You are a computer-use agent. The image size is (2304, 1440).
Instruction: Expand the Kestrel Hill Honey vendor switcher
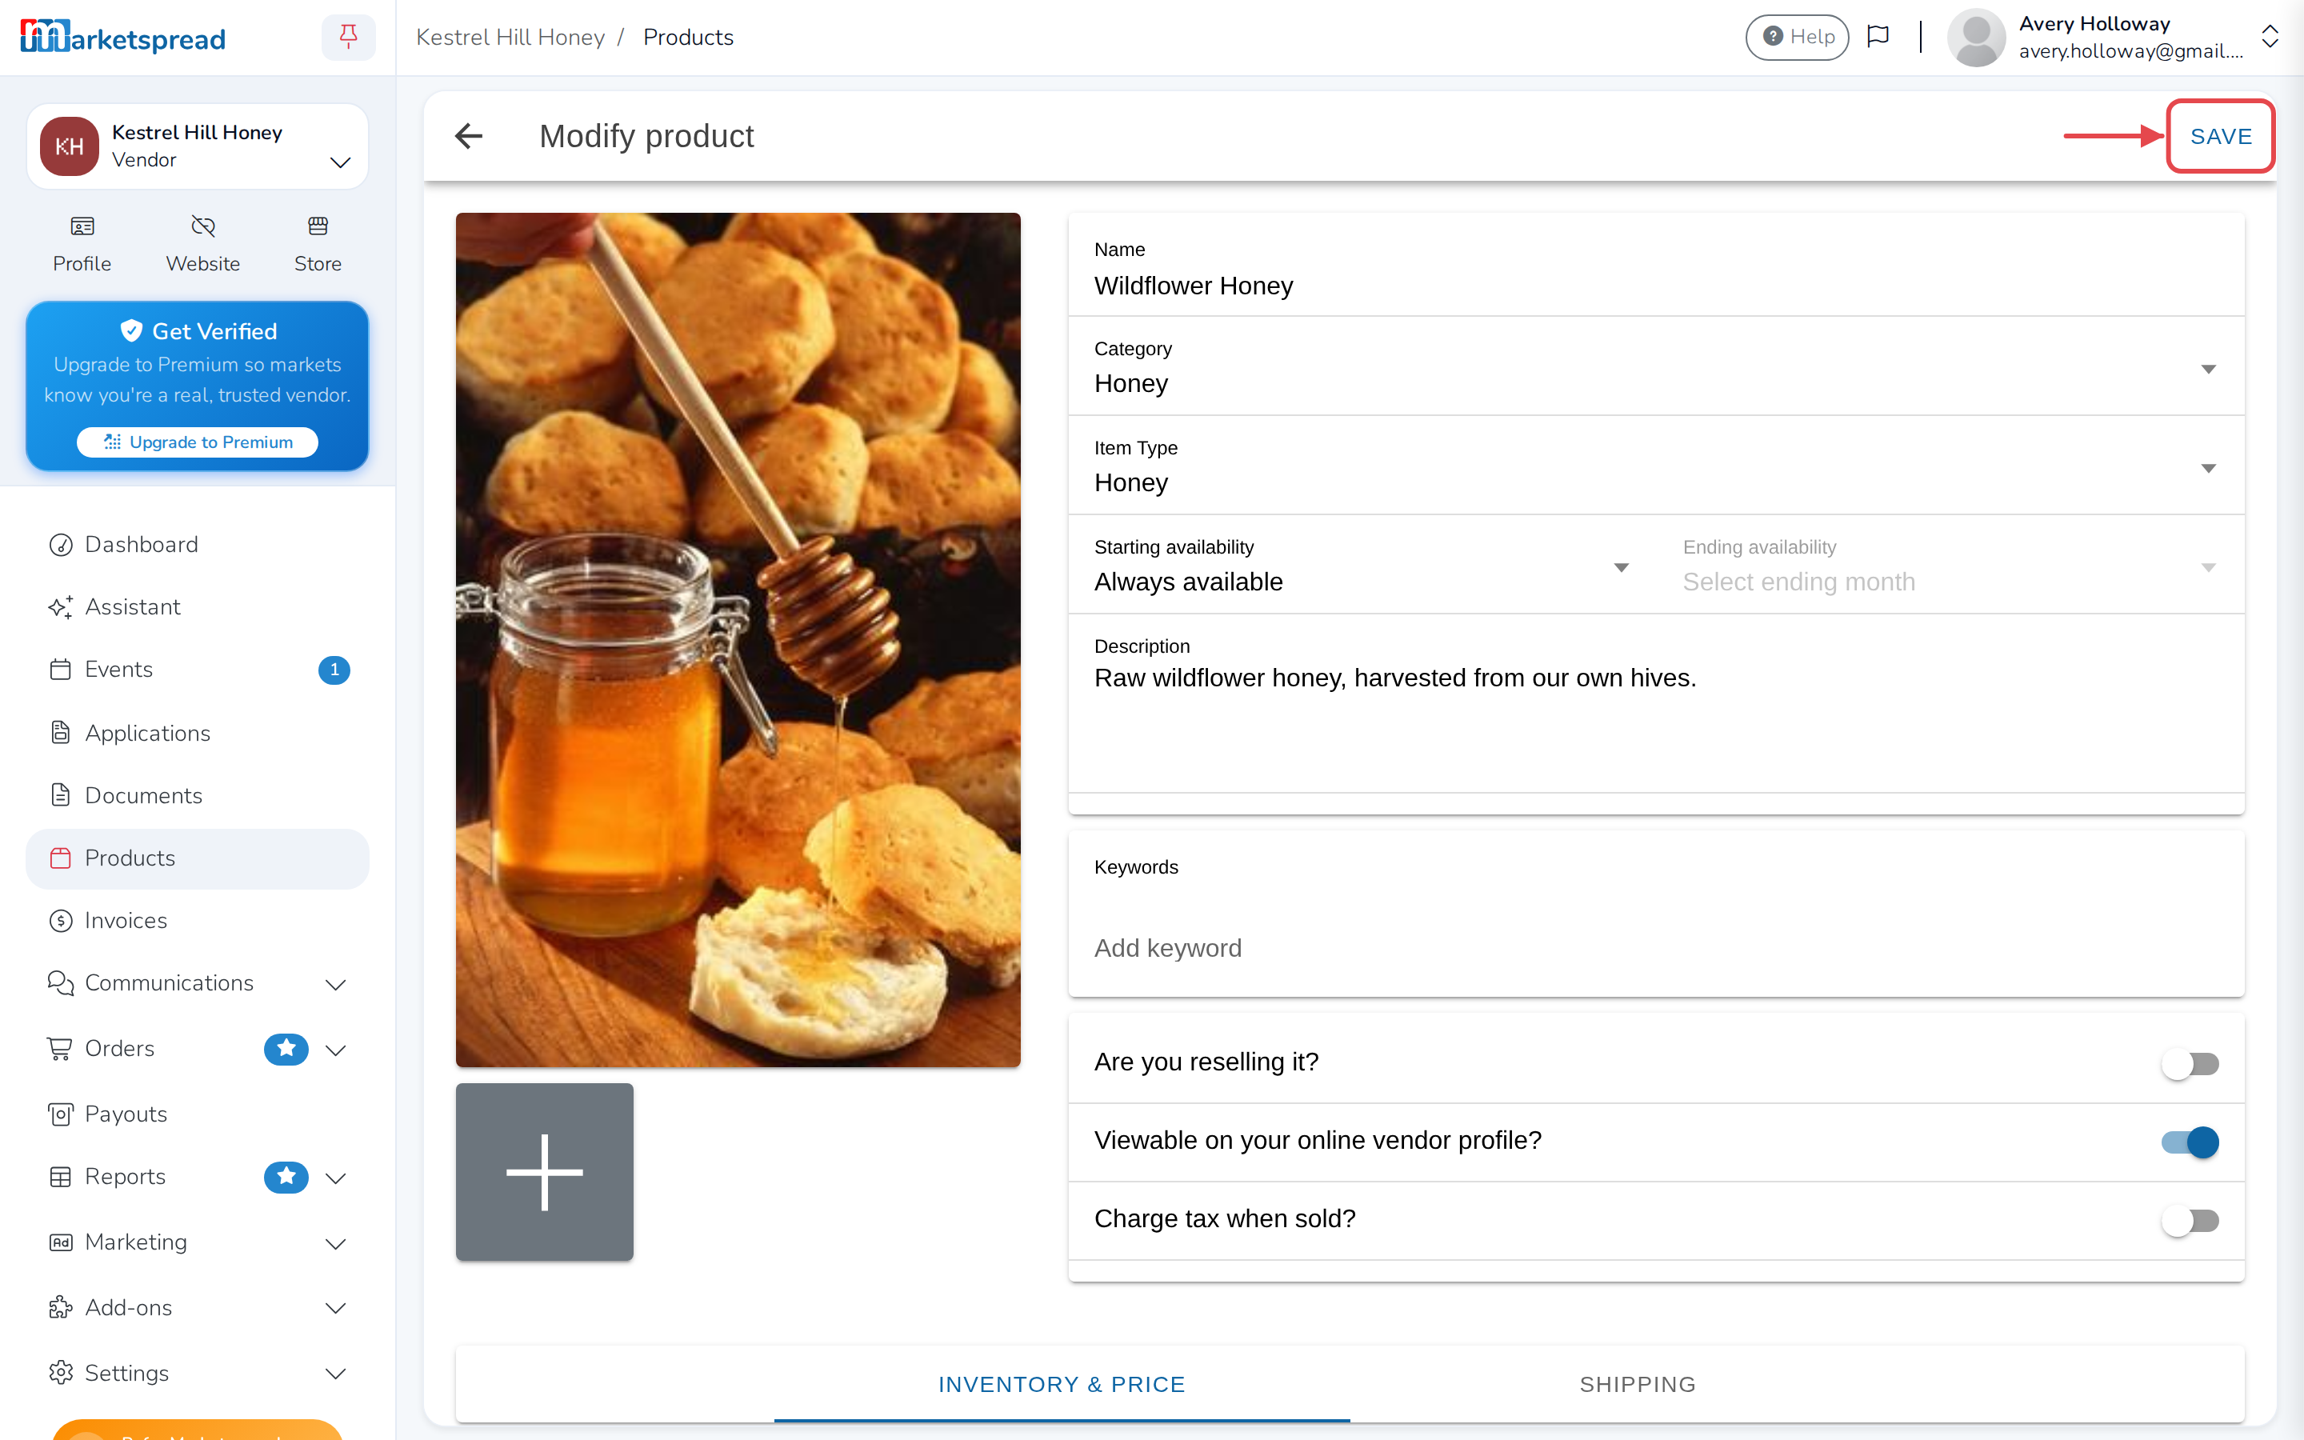pyautogui.click(x=197, y=146)
